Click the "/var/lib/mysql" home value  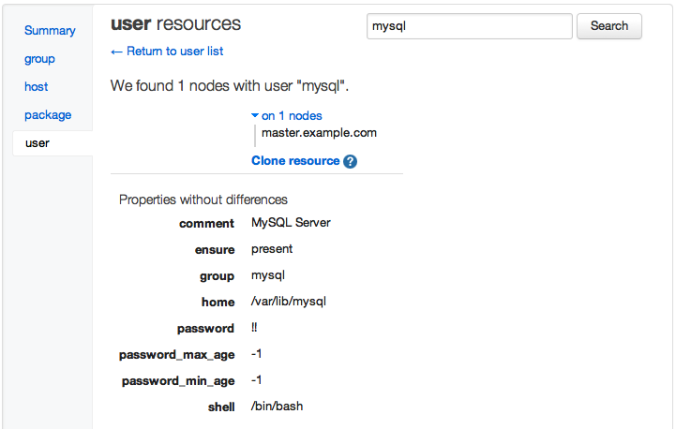289,302
